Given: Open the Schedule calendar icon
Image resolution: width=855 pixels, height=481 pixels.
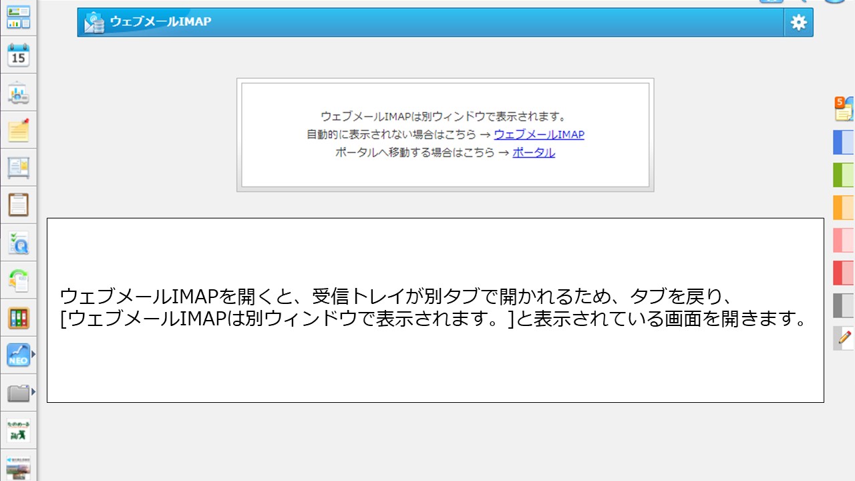Looking at the screenshot, I should pyautogui.click(x=18, y=55).
